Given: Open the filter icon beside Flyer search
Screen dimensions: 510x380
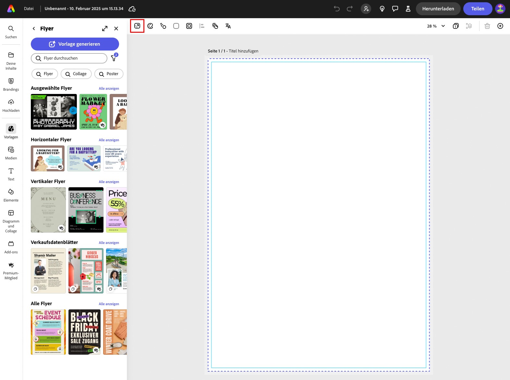Looking at the screenshot, I should (114, 58).
